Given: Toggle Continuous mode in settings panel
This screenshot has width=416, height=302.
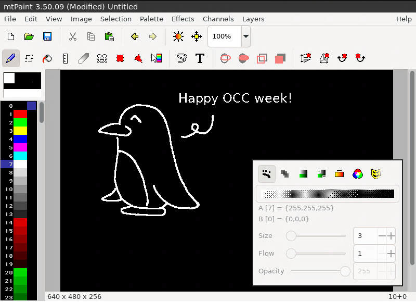Looking at the screenshot, I should [x=267, y=173].
